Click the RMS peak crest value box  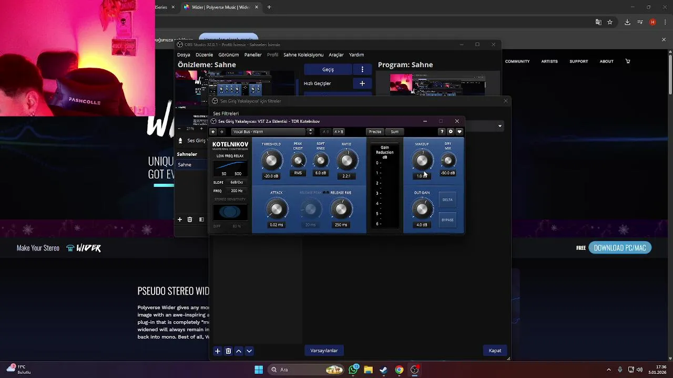(x=298, y=173)
